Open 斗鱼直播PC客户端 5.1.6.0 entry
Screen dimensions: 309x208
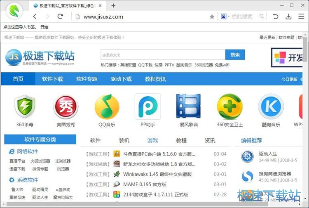[x=159, y=154]
